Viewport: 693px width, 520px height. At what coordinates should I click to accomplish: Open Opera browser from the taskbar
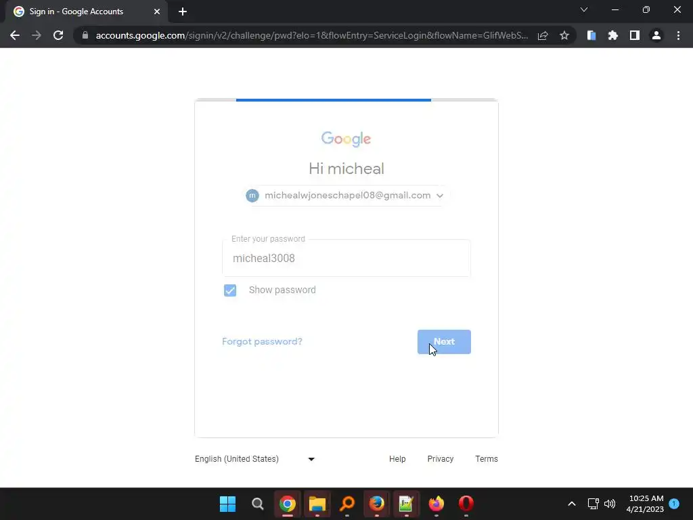click(x=466, y=504)
